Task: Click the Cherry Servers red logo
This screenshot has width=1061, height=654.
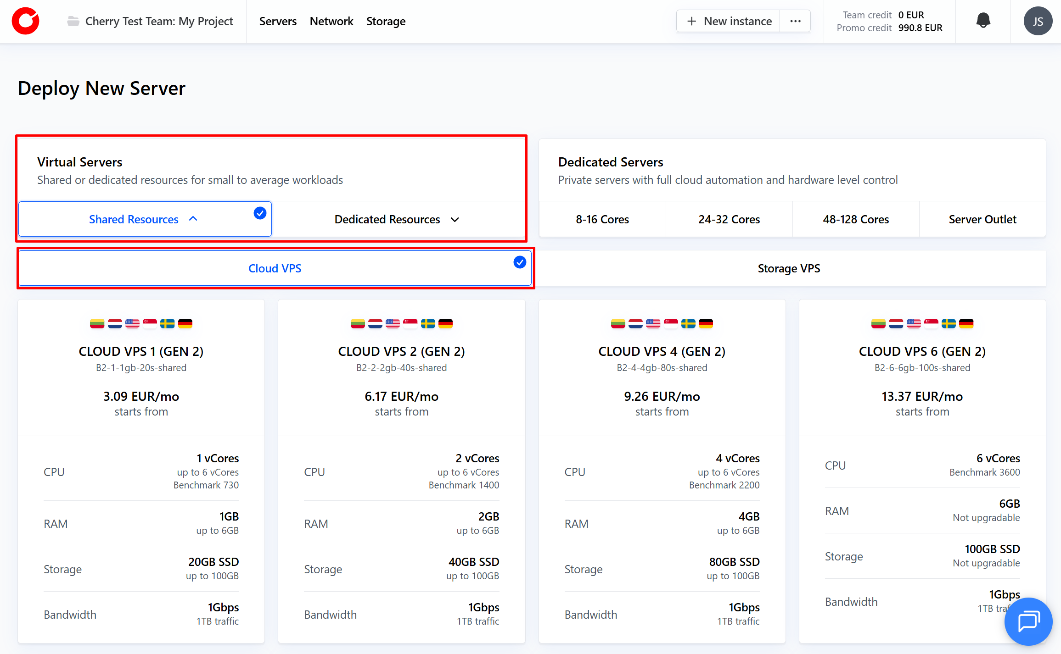Action: (x=26, y=21)
